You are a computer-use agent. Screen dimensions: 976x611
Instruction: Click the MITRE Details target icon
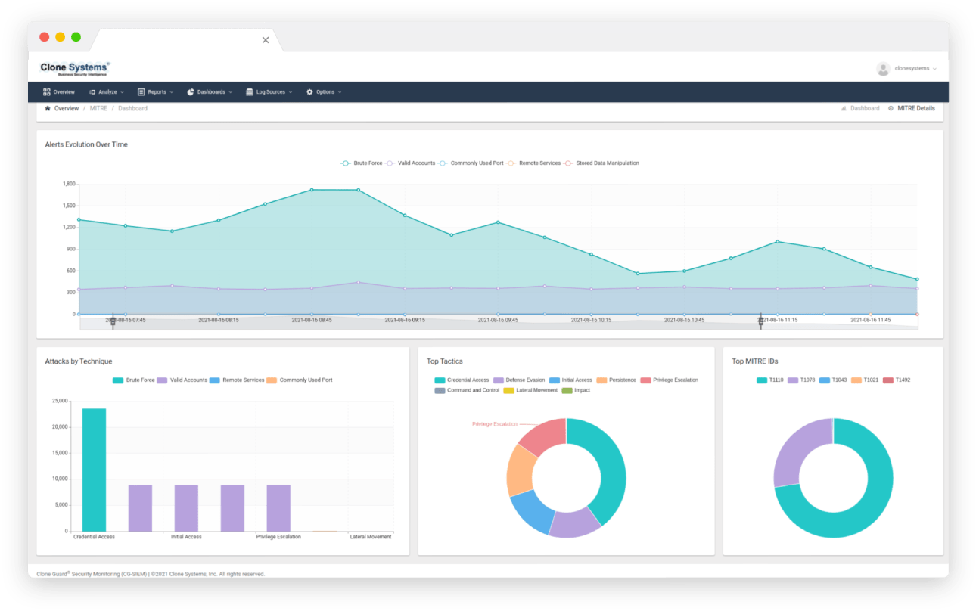891,108
